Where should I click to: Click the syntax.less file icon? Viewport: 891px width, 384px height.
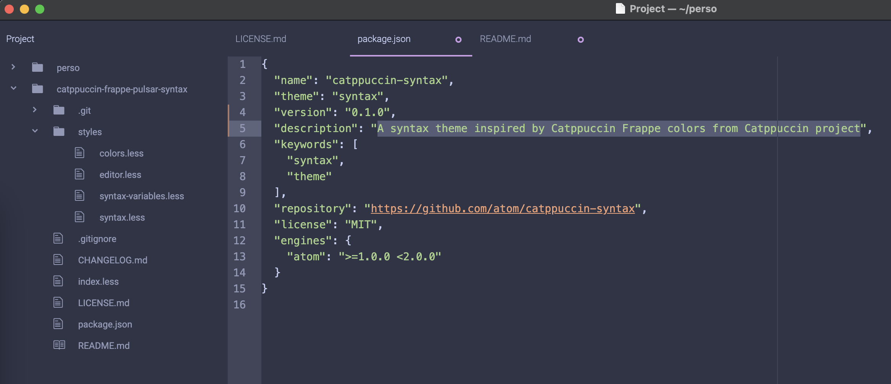[79, 217]
